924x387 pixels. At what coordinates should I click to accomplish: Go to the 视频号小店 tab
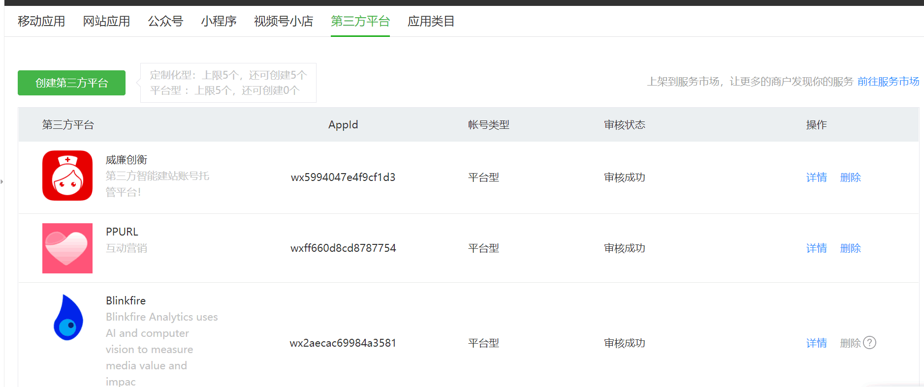pos(284,21)
